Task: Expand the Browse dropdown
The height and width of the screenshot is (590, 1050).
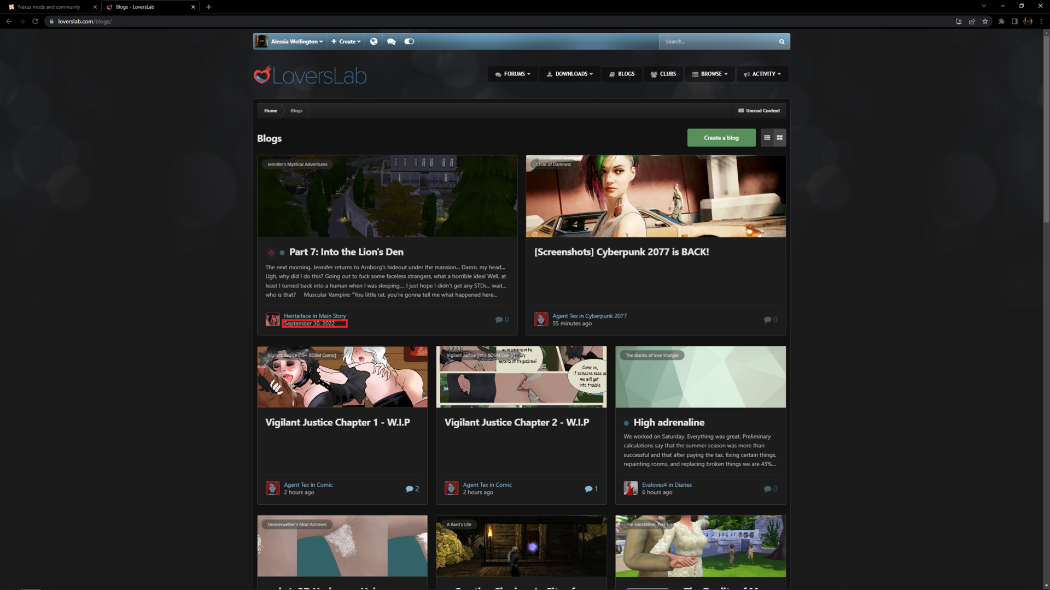Action: [x=710, y=74]
